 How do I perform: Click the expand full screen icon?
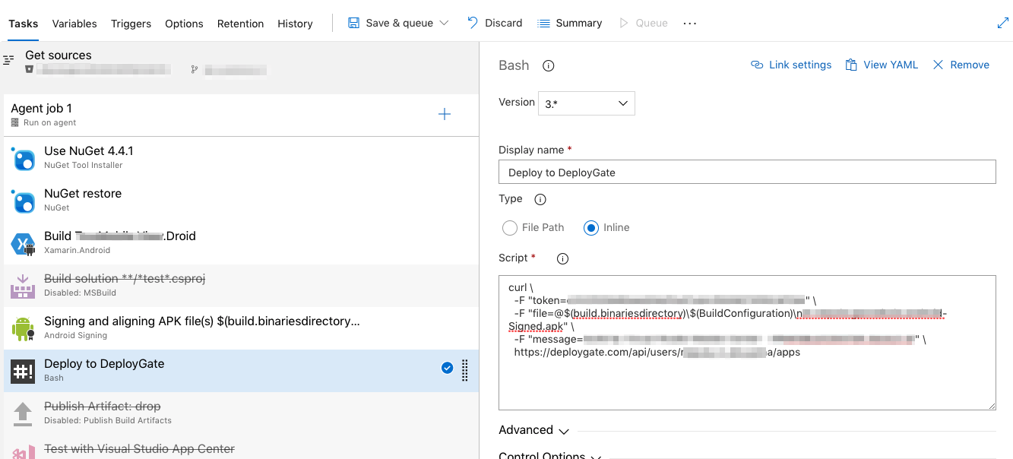[1002, 24]
